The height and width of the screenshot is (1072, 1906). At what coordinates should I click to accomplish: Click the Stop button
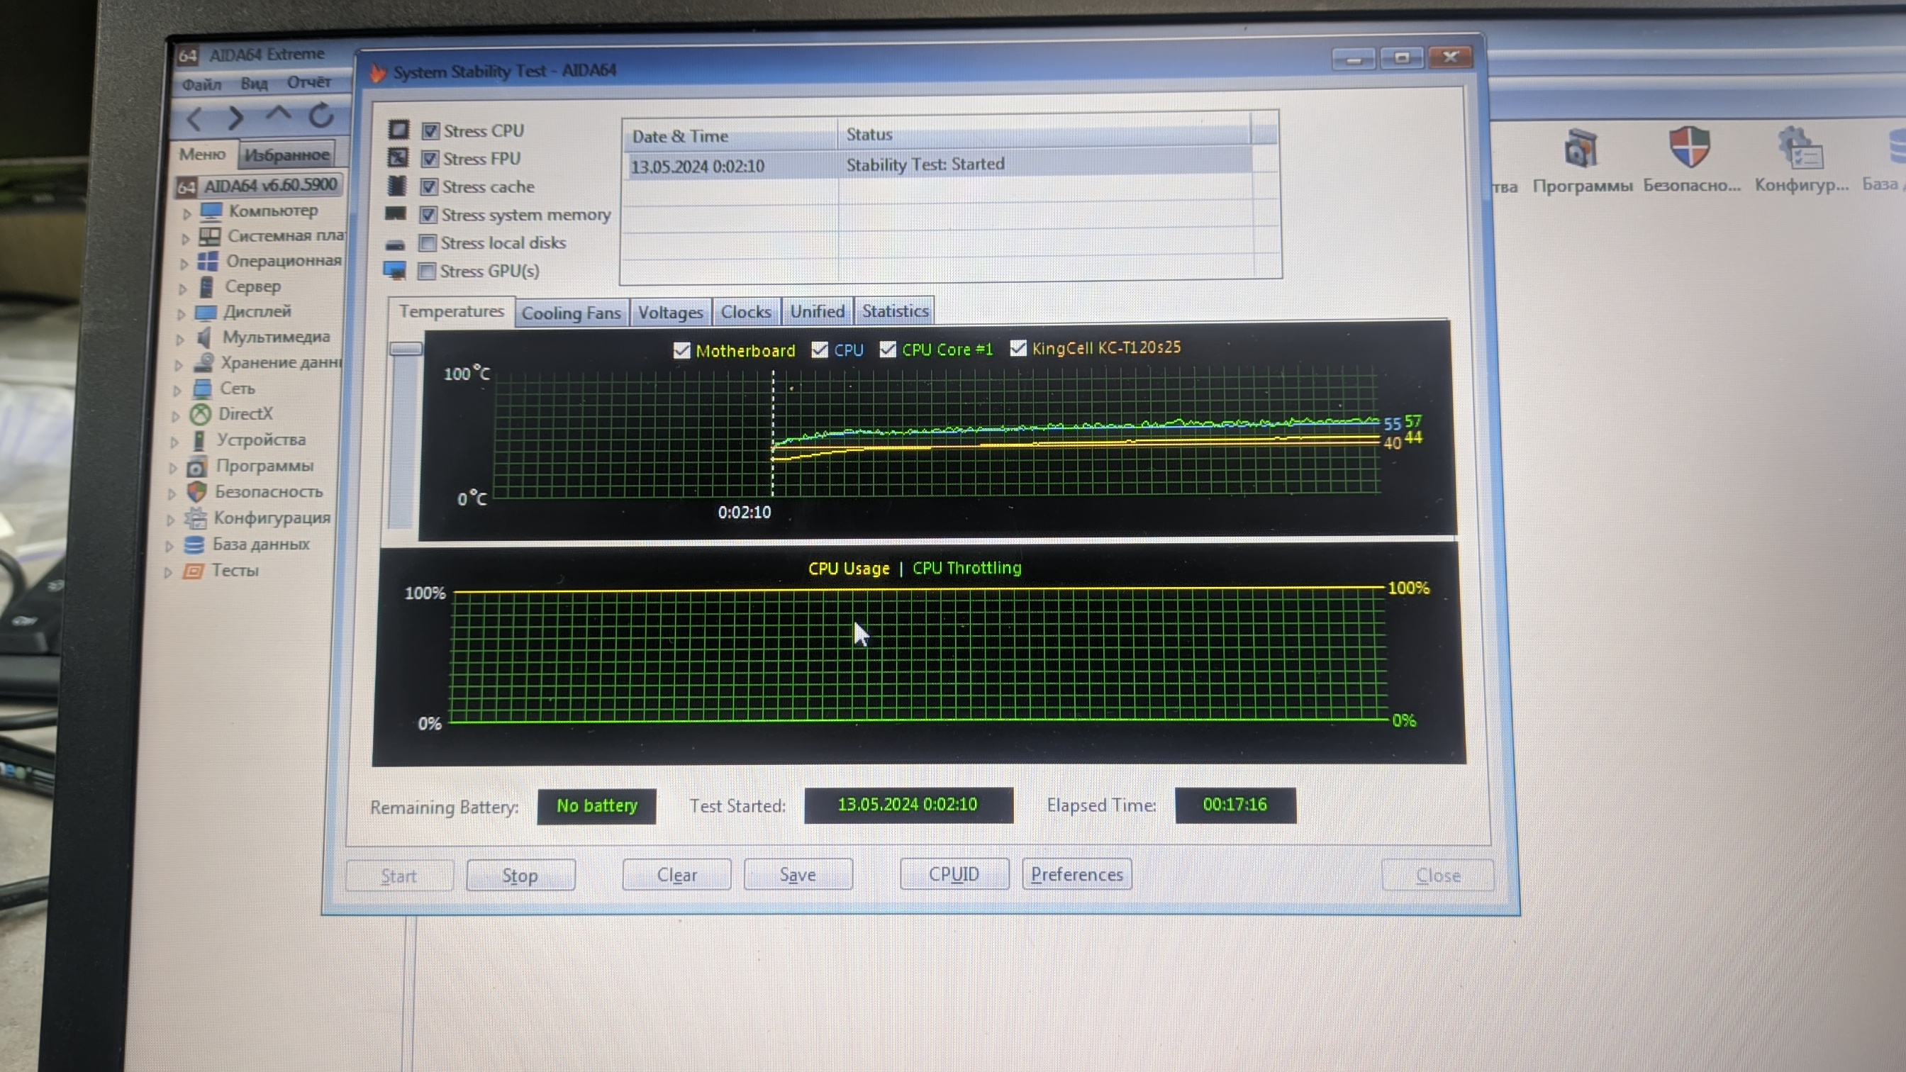tap(520, 876)
